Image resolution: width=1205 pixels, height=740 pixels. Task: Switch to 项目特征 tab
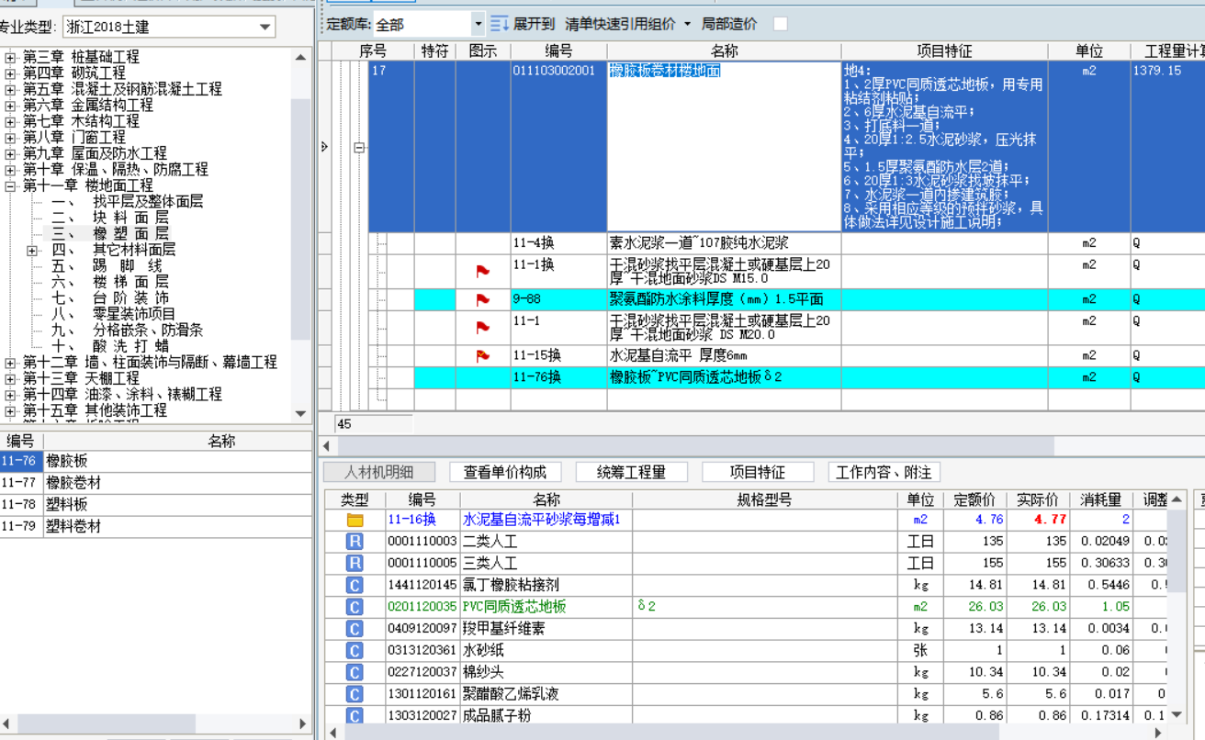coord(758,472)
